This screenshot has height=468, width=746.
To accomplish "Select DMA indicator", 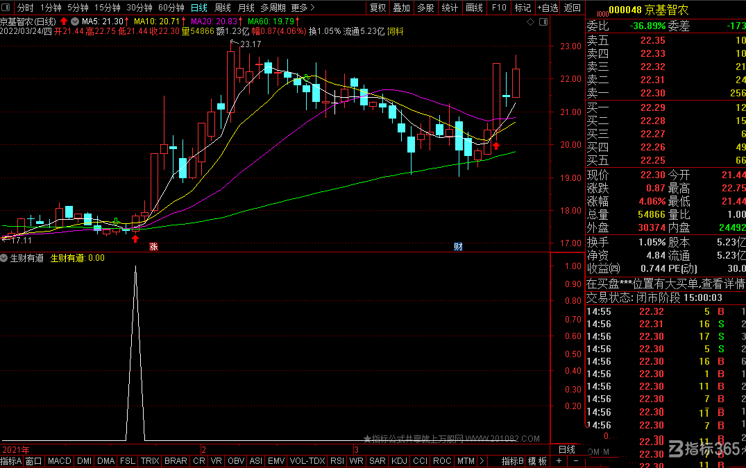I will pos(105,461).
